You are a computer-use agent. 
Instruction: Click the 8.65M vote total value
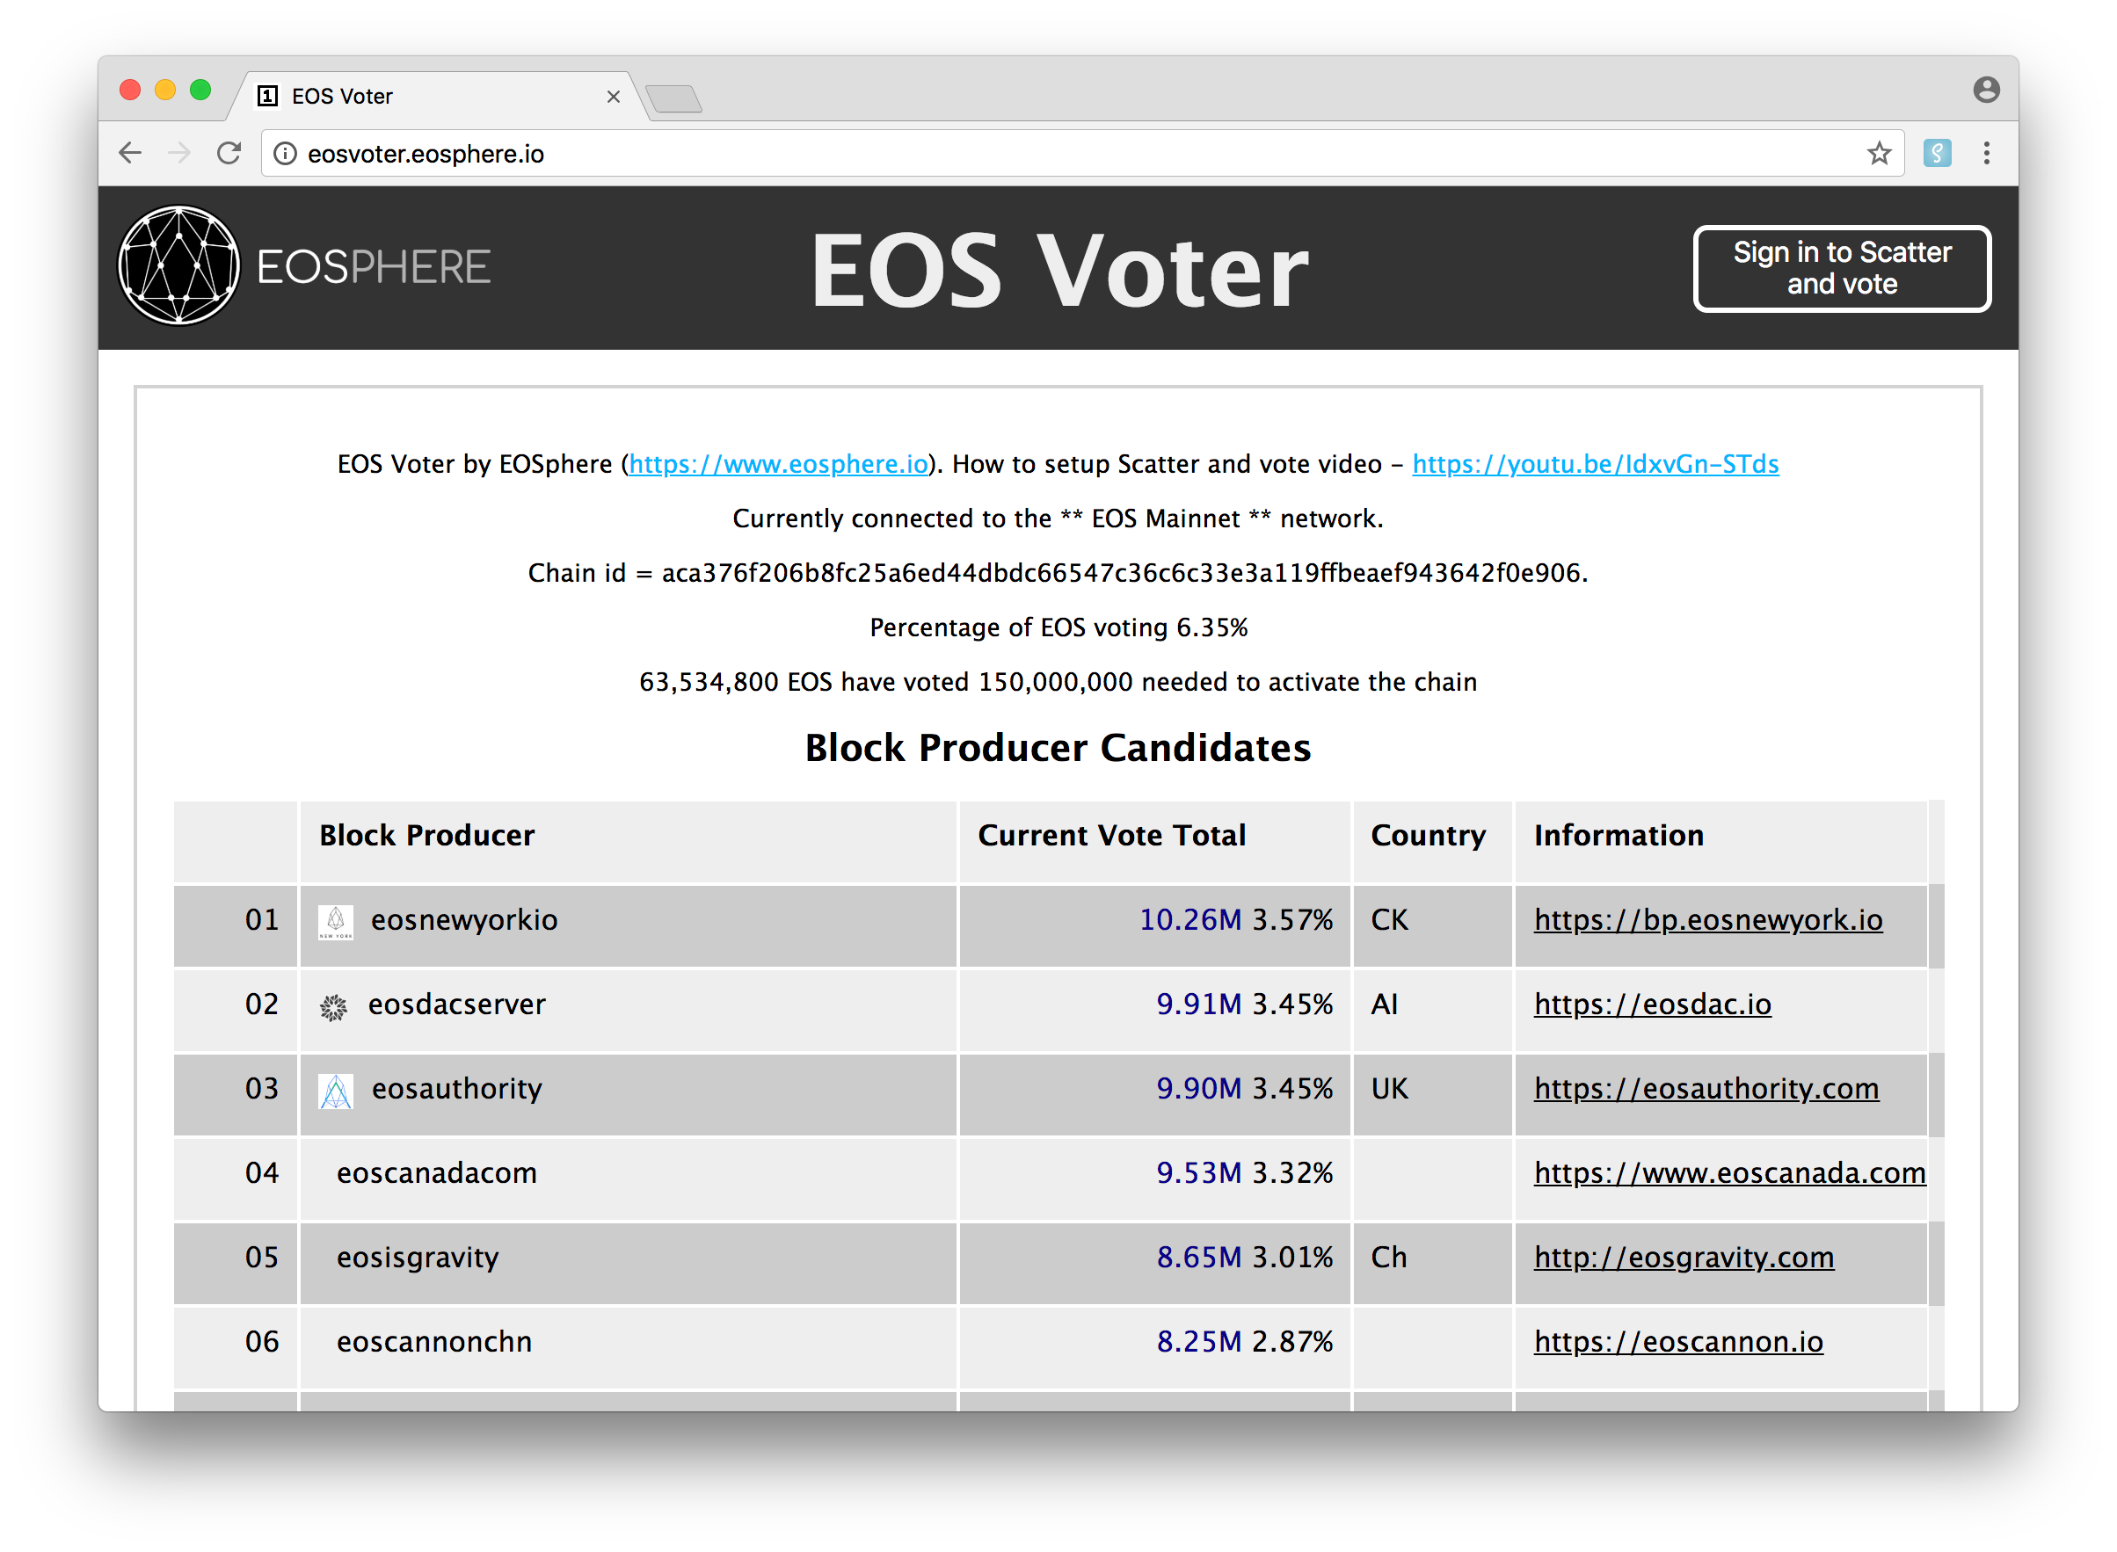(x=1198, y=1257)
